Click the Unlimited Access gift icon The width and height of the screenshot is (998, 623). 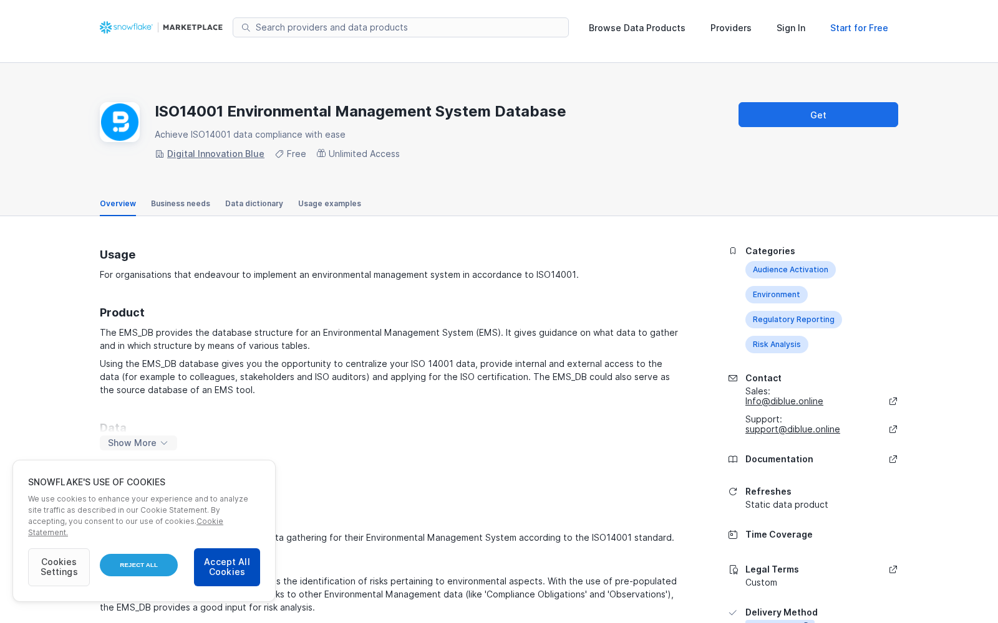point(321,153)
